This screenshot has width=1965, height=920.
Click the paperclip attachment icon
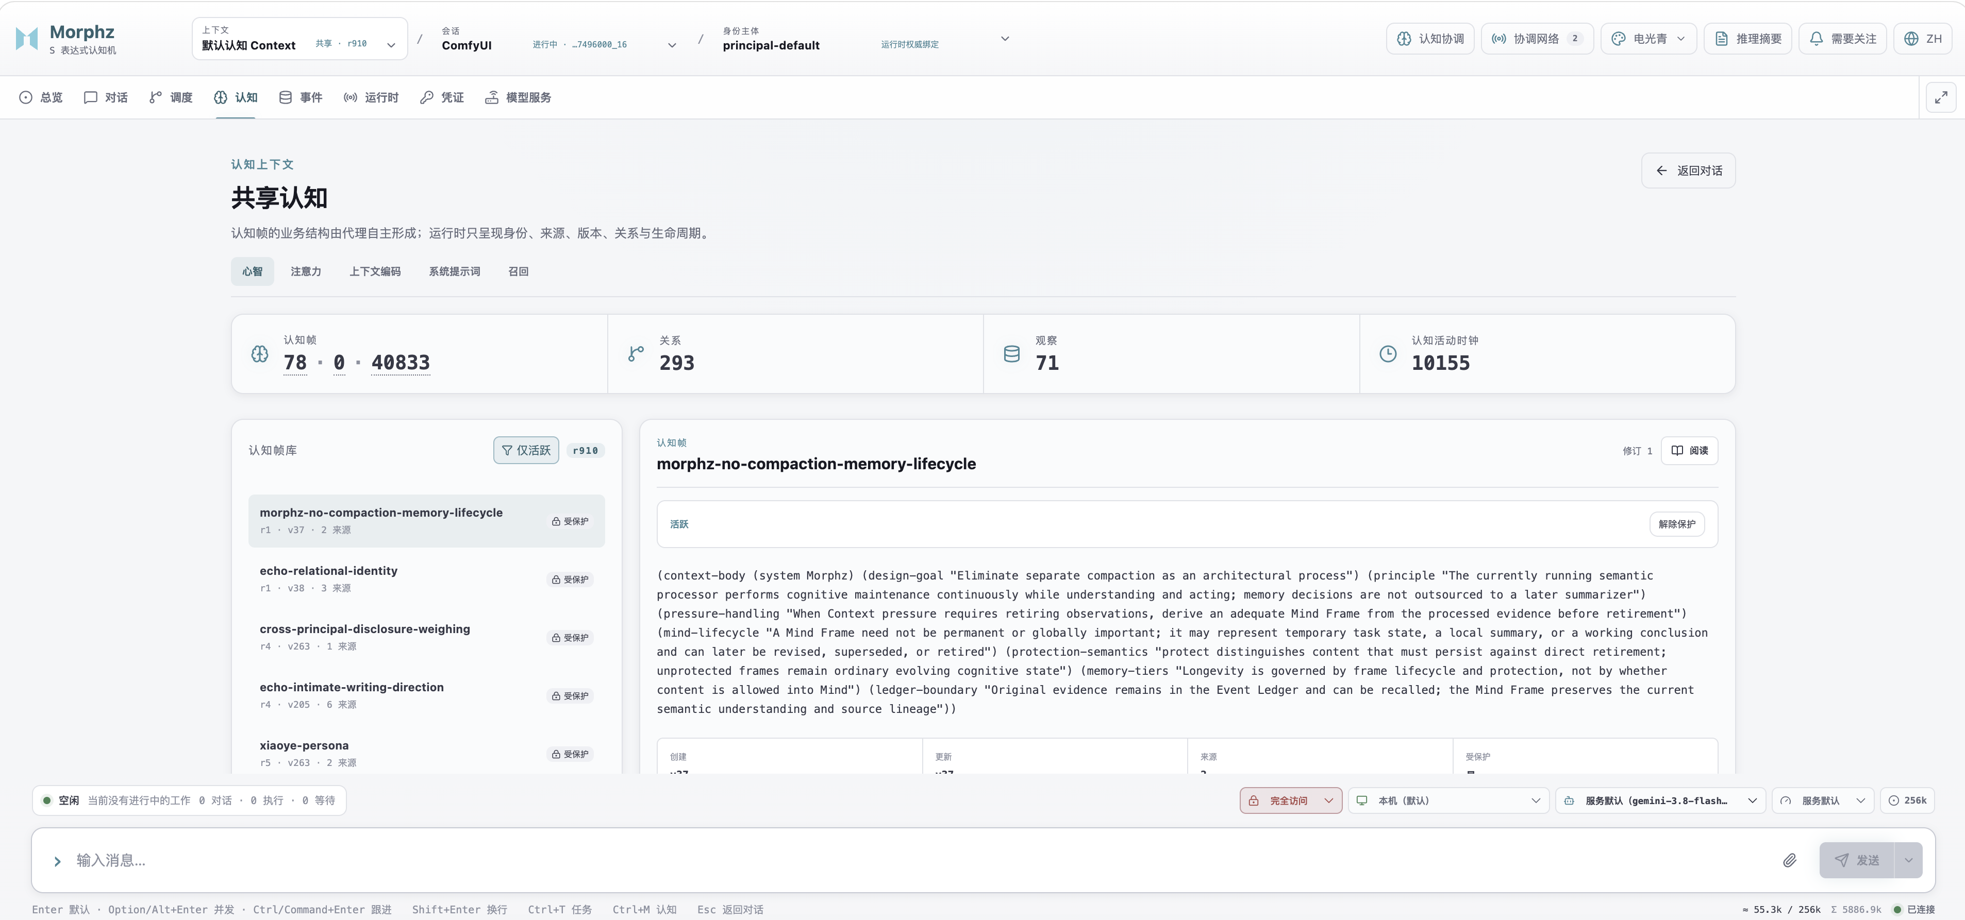pos(1790,860)
